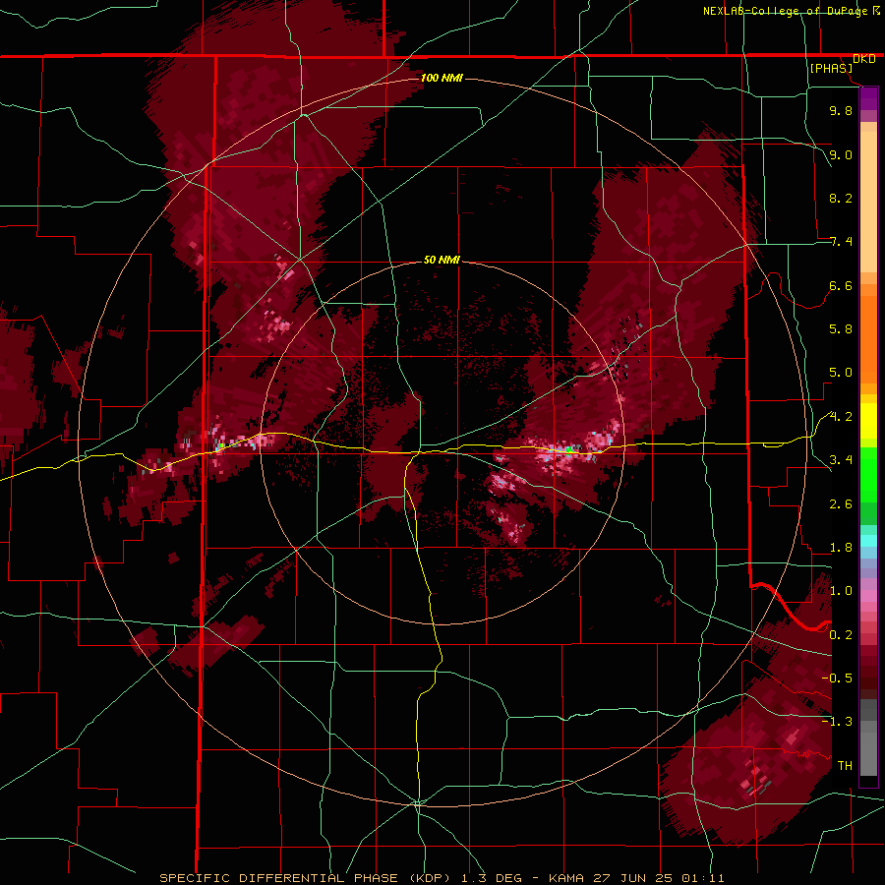The image size is (885, 885).
Task: Click the 5.0 value on the color scale
Action: click(841, 373)
